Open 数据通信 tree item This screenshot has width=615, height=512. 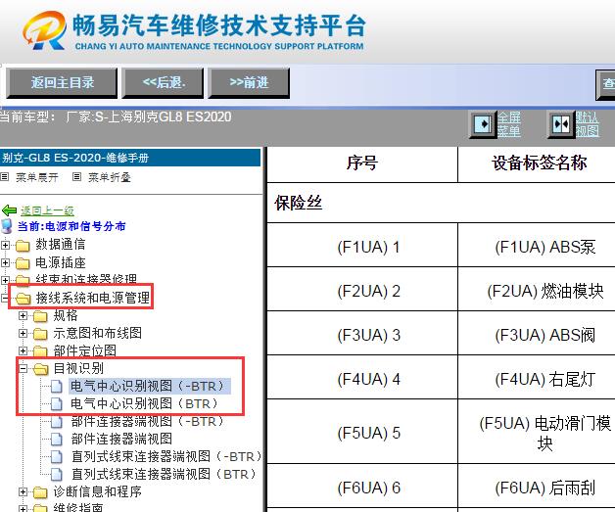61,244
